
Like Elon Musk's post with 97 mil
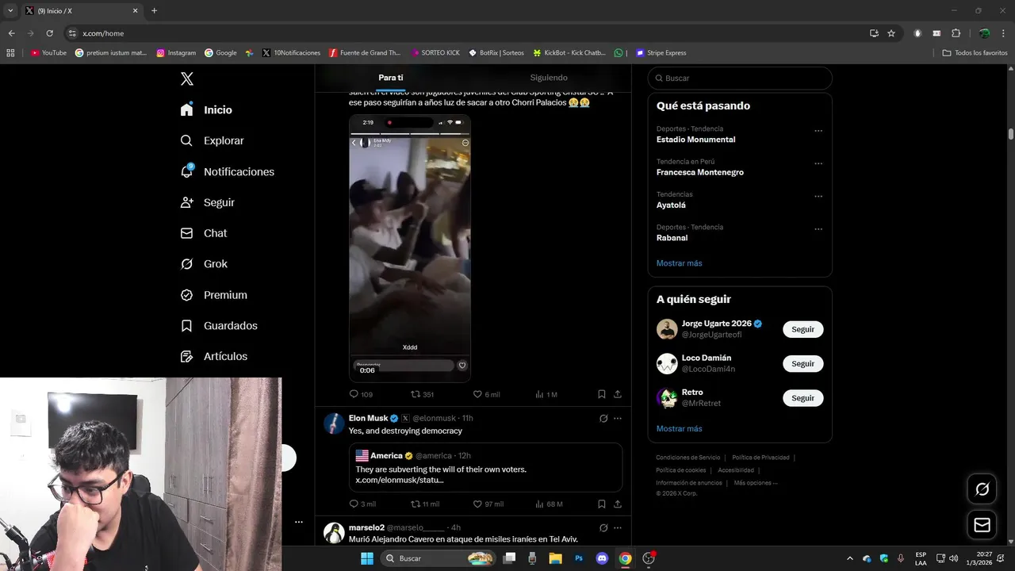[488, 504]
